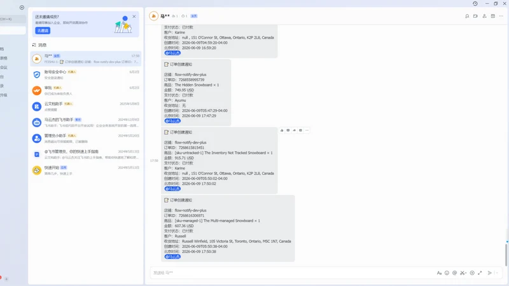Open text formatting Aa in input bar

point(439,273)
